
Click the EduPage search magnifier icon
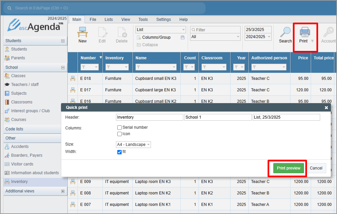9,8
